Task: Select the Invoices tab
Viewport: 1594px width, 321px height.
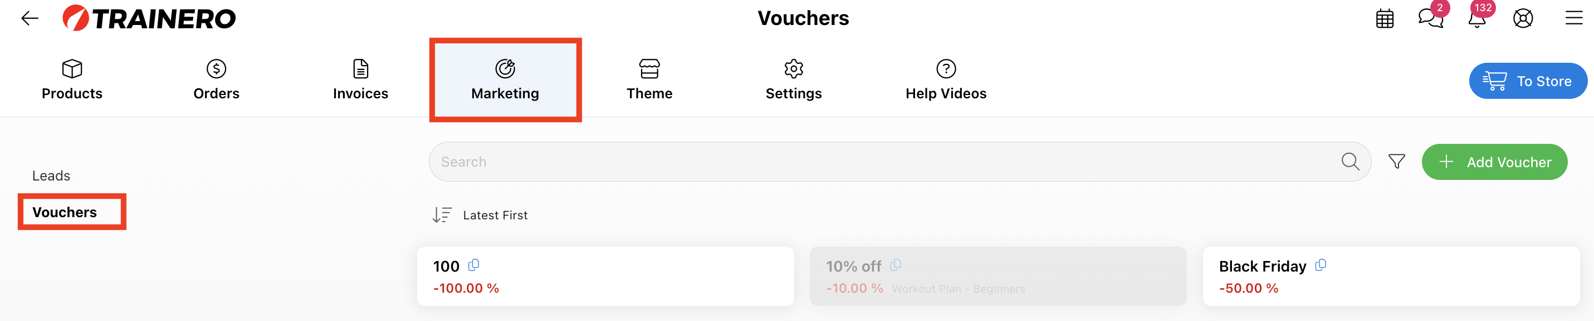Action: (360, 79)
